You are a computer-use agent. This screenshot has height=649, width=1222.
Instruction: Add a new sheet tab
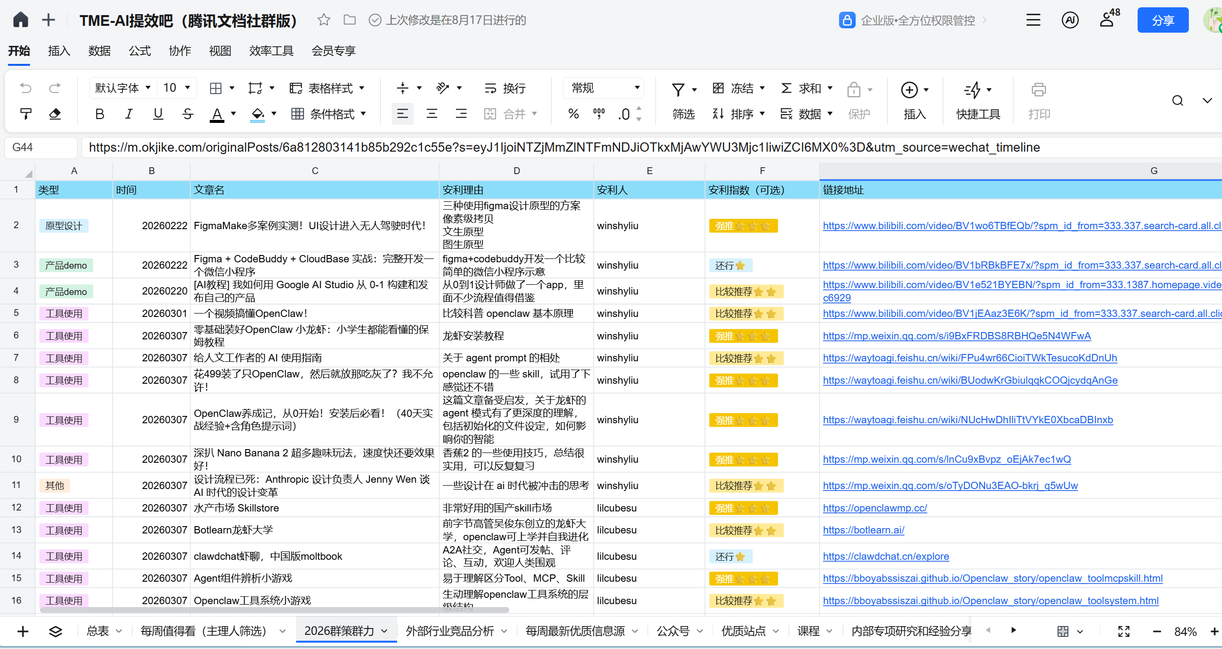[22, 631]
